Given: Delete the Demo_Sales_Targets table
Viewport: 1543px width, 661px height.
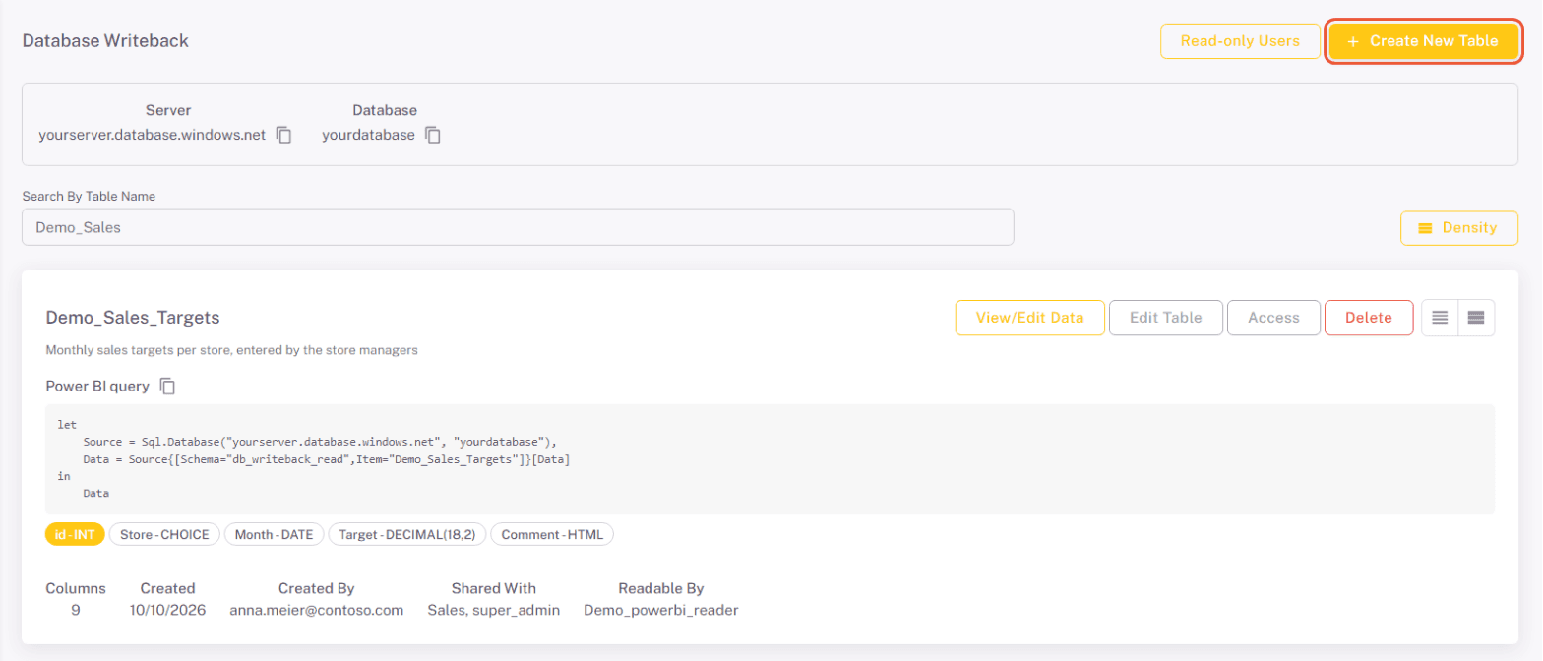Looking at the screenshot, I should coord(1369,318).
